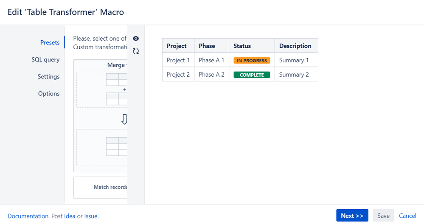The width and height of the screenshot is (424, 224).
Task: Click the Project column header
Action: coord(177,46)
